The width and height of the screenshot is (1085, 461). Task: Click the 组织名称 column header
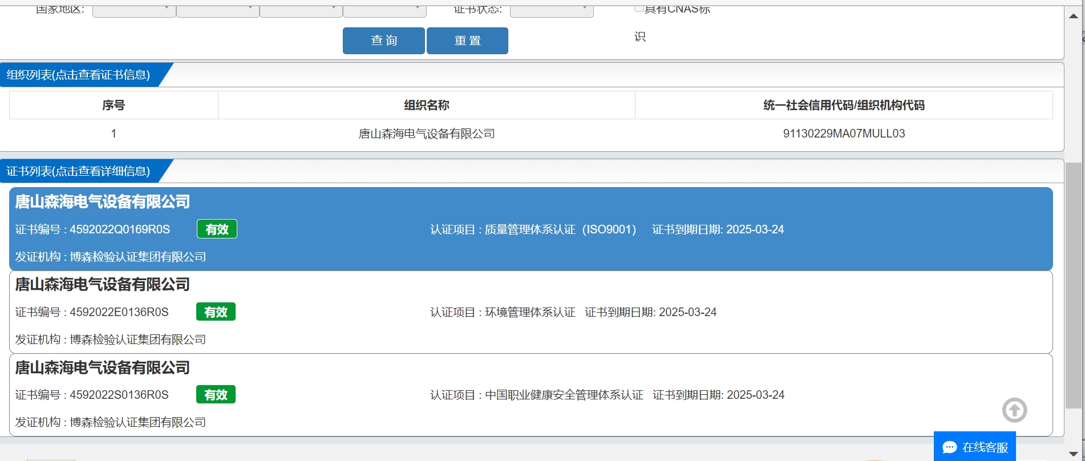tap(426, 105)
